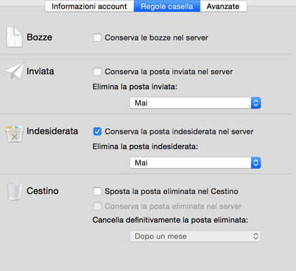Viewport: 296px width, 271px height.
Task: Enable Sposta la posta eliminata nel Cestino
Action: pos(97,191)
